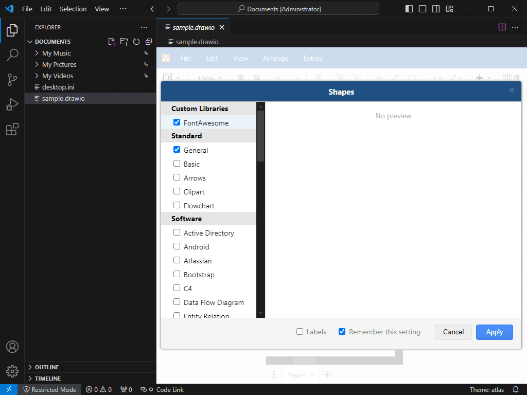
Task: Open the Manage gear icon
Action: (x=12, y=371)
